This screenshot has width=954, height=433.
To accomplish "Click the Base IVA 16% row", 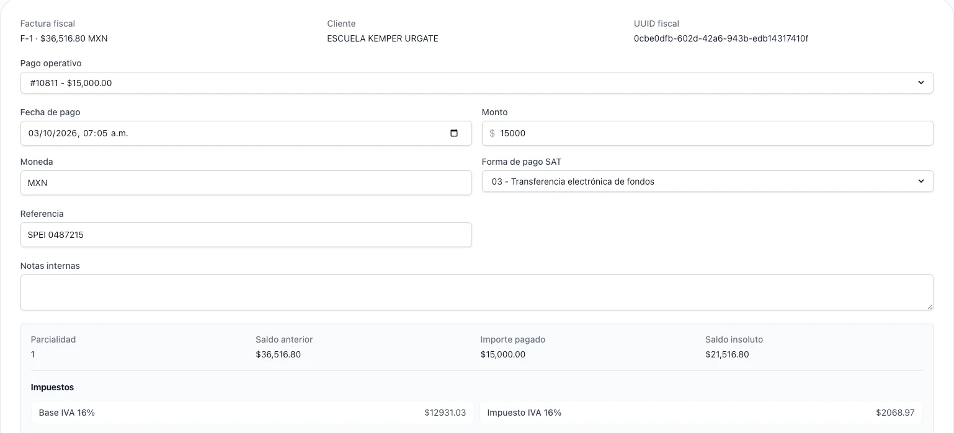I will coord(252,412).
